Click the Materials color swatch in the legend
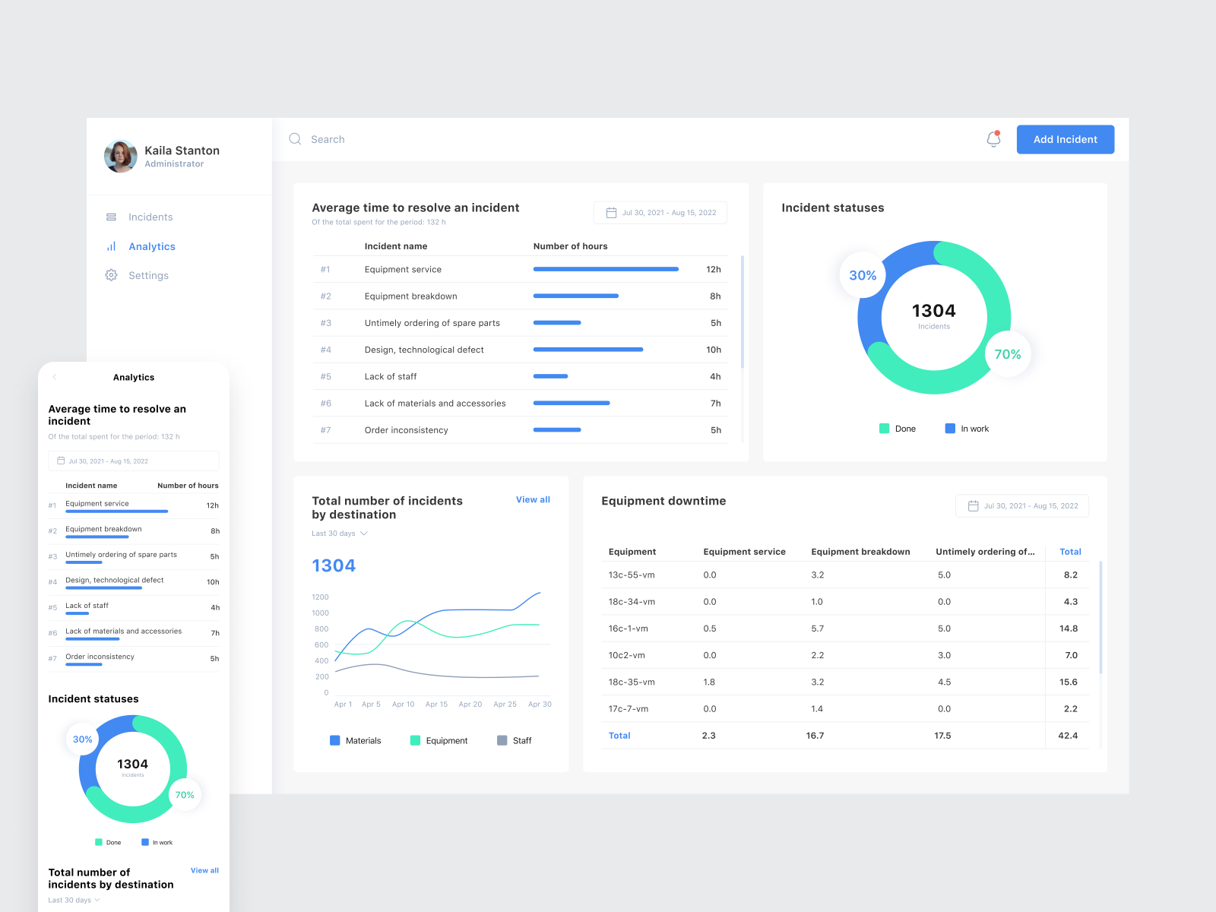The width and height of the screenshot is (1216, 912). click(x=334, y=740)
